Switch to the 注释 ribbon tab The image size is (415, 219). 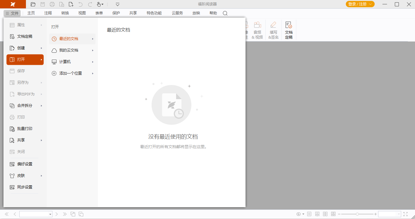click(48, 13)
